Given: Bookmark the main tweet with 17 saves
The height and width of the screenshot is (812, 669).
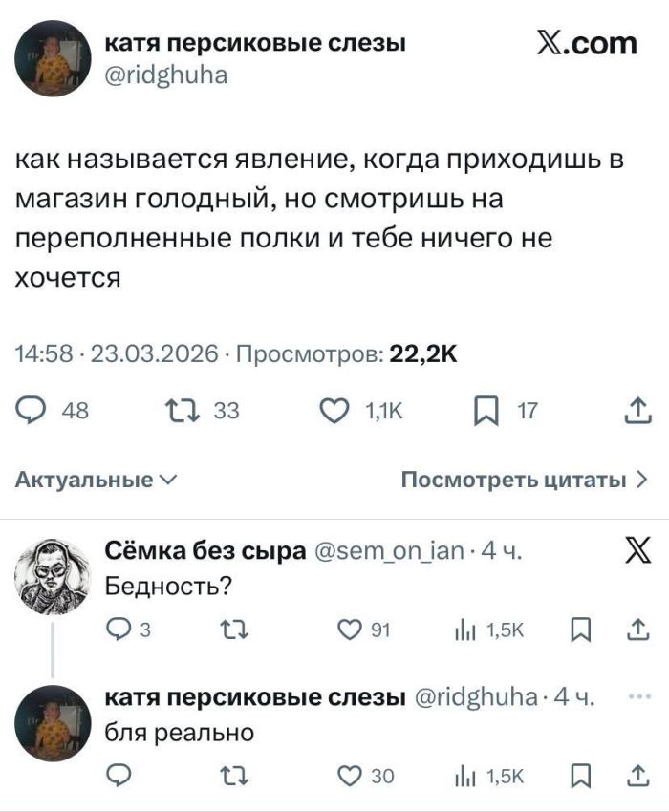Looking at the screenshot, I should [486, 412].
